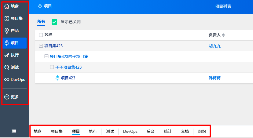
Task: Collapse the 子子项目集423 row
Action: coord(52,67)
